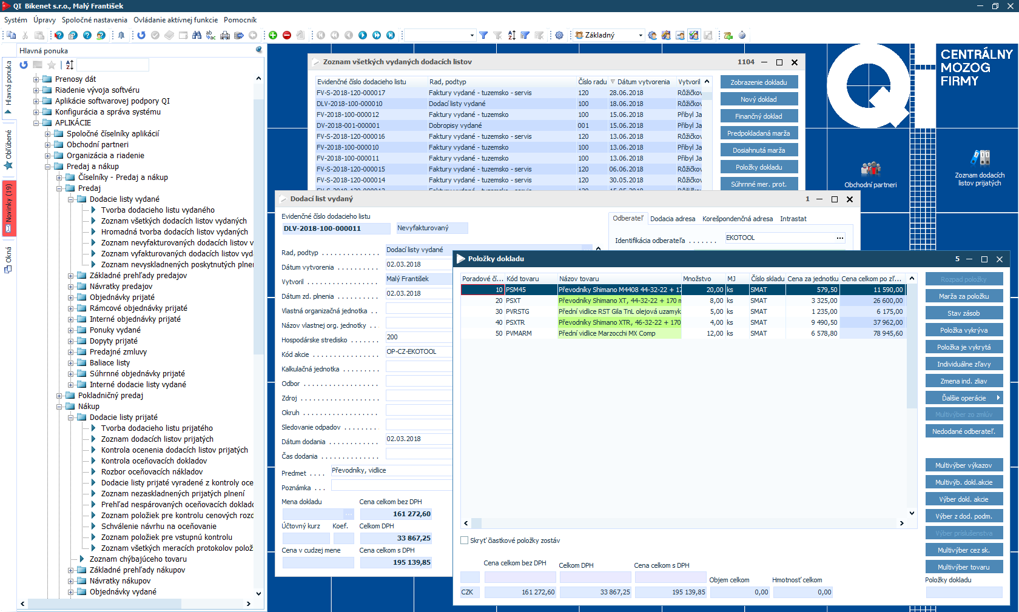Open the Spoločné nastavenia menu
The image size is (1019, 612).
pyautogui.click(x=94, y=20)
